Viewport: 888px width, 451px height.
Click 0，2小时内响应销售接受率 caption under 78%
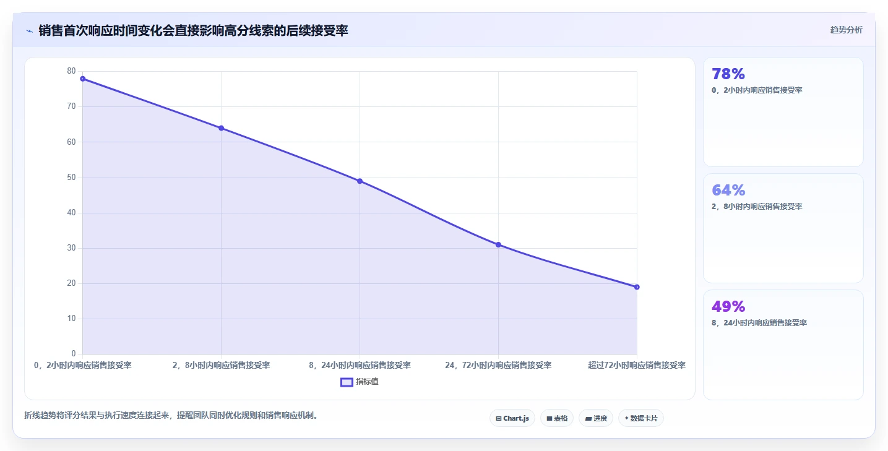[757, 90]
